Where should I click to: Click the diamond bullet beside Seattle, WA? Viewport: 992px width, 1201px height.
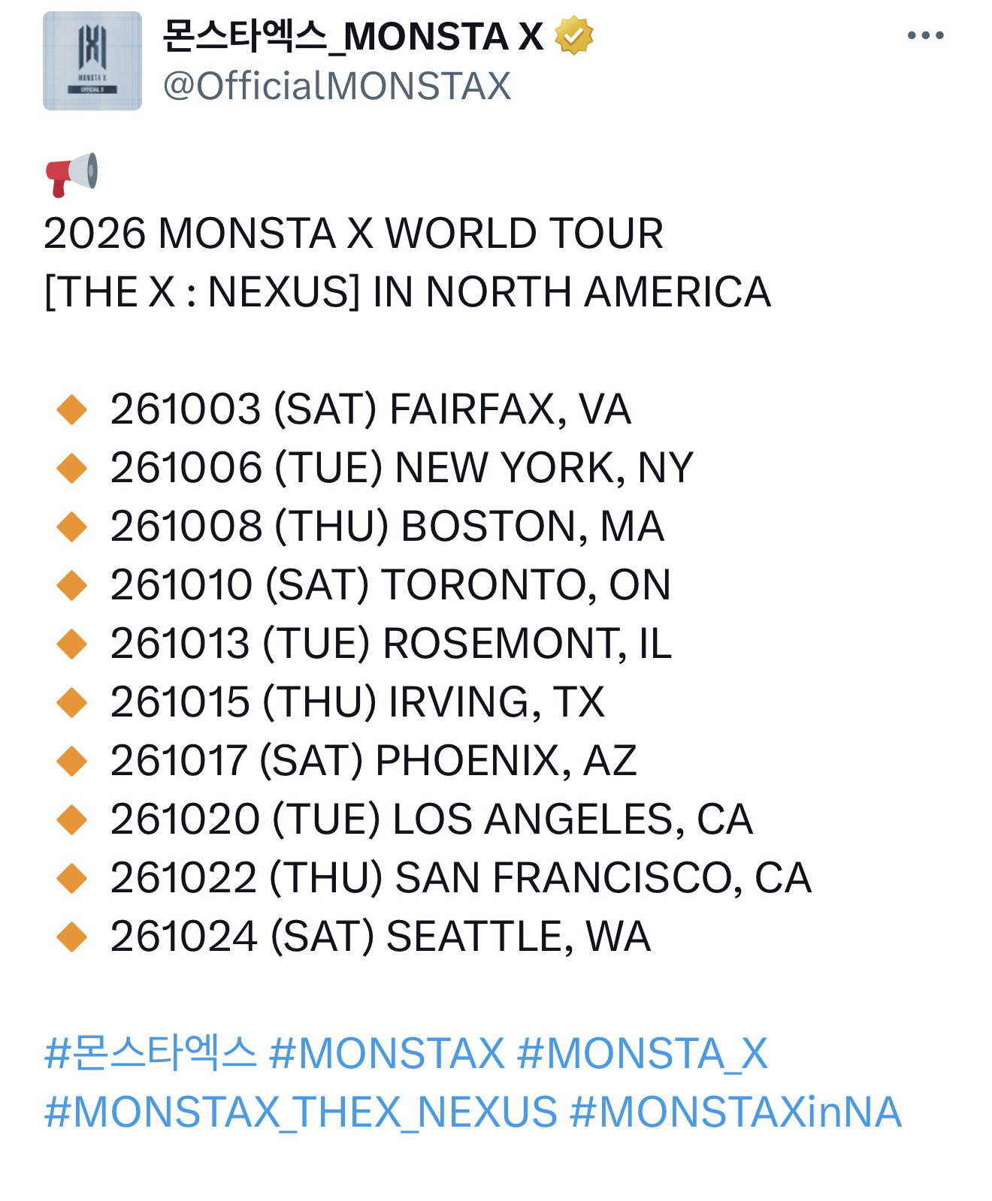coord(72,937)
